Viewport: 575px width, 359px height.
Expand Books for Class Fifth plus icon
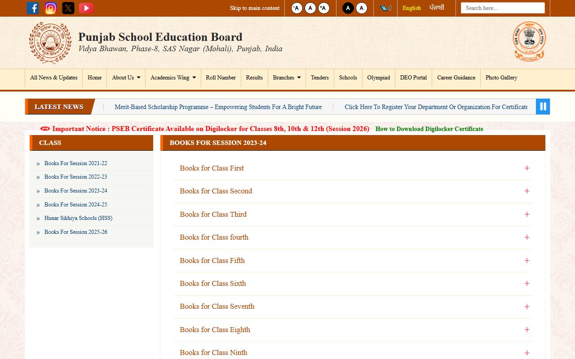[x=527, y=261]
